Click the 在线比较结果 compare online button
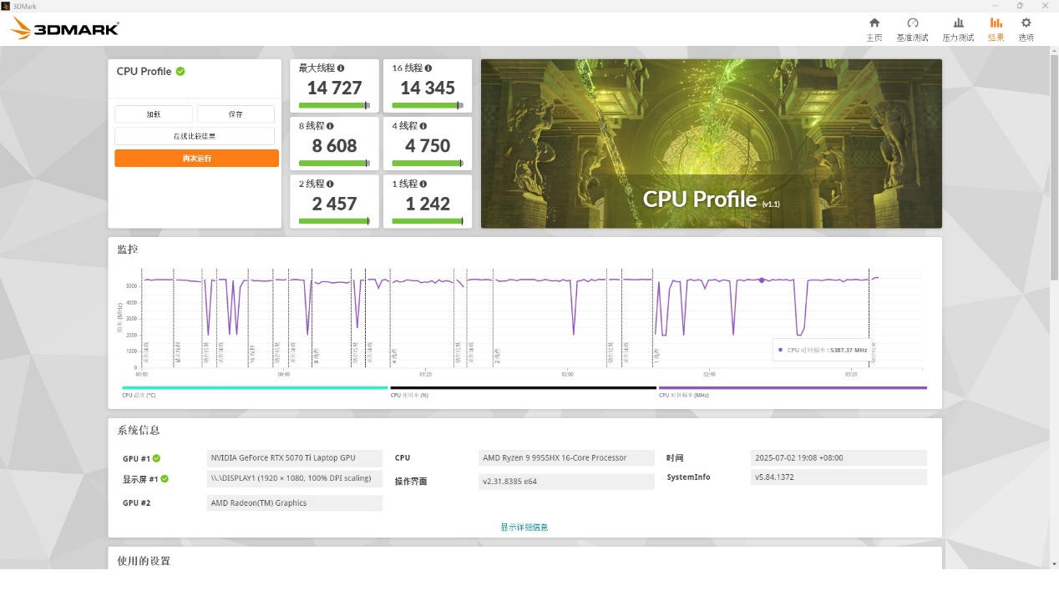This screenshot has width=1059, height=611. point(195,136)
